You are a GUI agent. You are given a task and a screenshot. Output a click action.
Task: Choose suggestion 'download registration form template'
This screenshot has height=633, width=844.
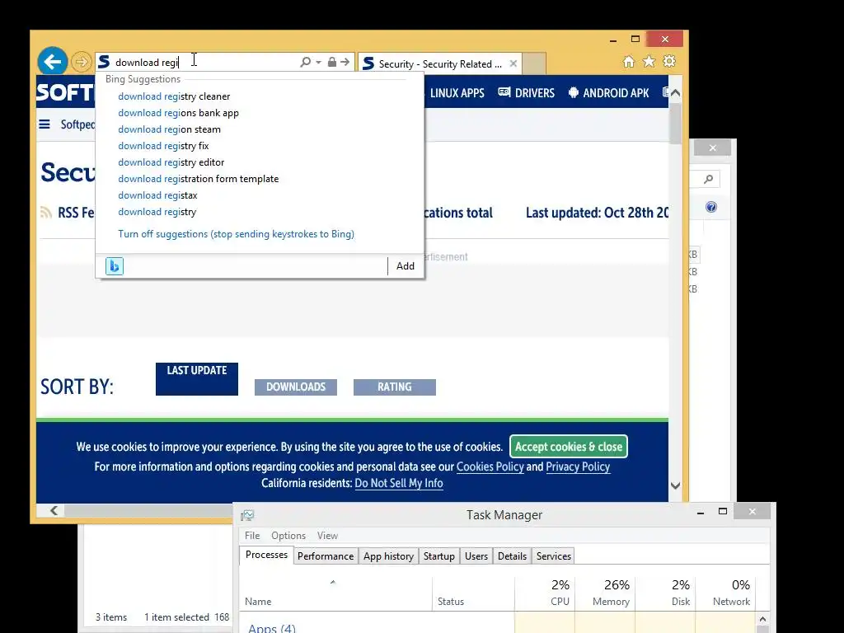[x=198, y=179]
